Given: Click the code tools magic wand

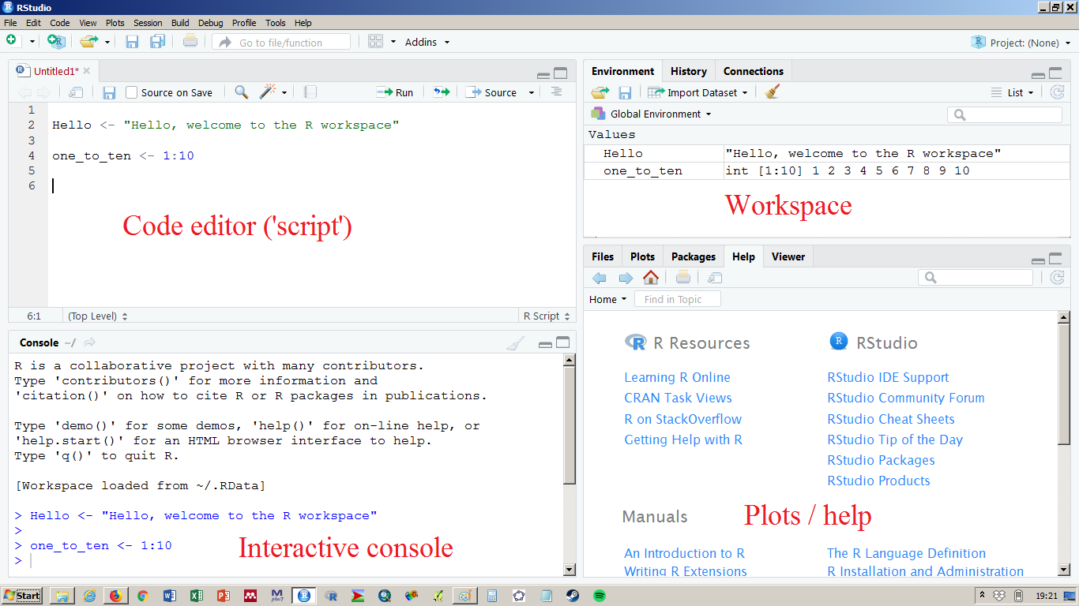Looking at the screenshot, I should tap(268, 92).
